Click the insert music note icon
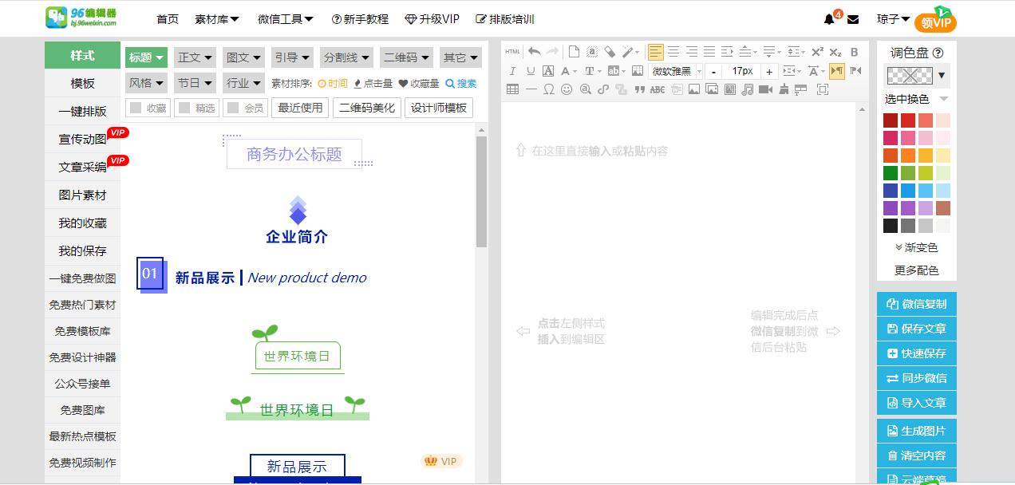The image size is (1015, 485). pyautogui.click(x=746, y=89)
